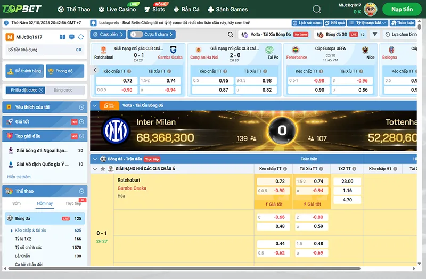Switch to Bảng cược toggle

pos(63,90)
